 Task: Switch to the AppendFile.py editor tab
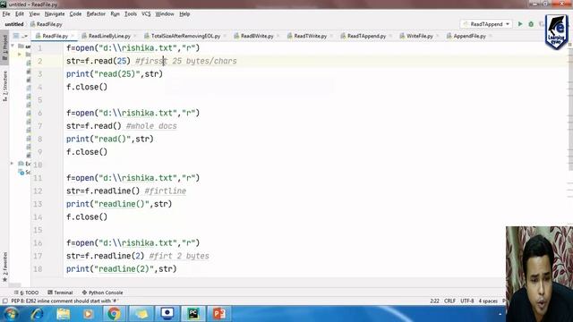tap(469, 36)
